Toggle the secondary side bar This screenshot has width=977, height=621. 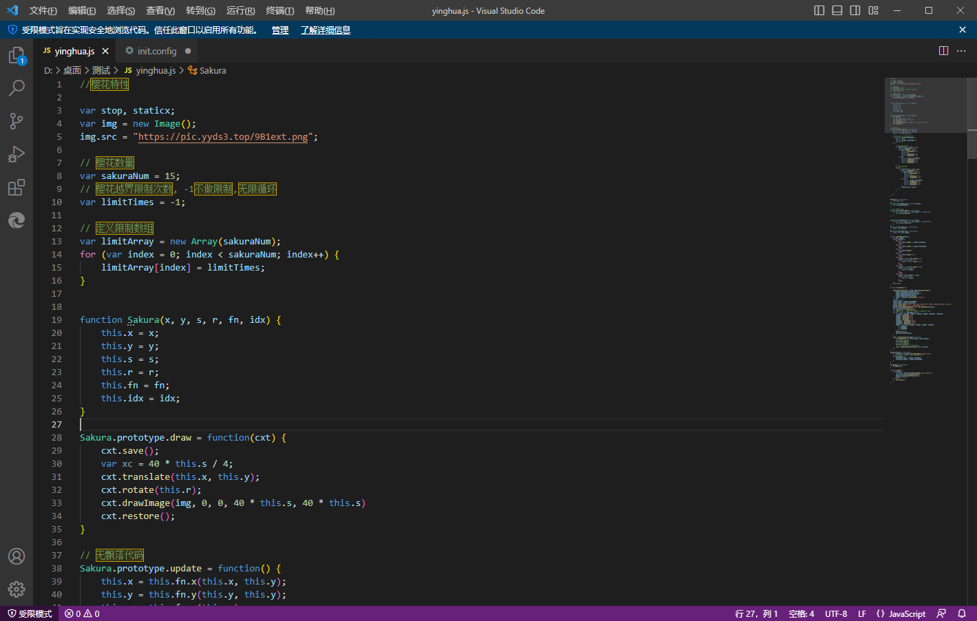coord(855,10)
